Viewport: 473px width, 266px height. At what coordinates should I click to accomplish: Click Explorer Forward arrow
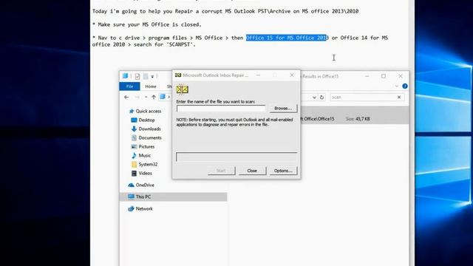click(137, 97)
